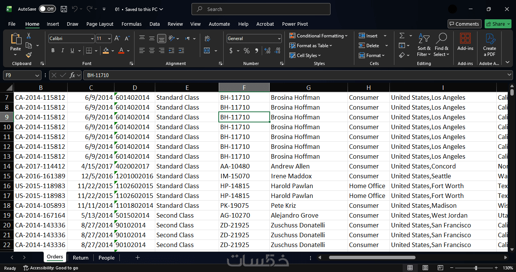Click the Insert Function fx icon
516x272 pixels.
click(73, 75)
